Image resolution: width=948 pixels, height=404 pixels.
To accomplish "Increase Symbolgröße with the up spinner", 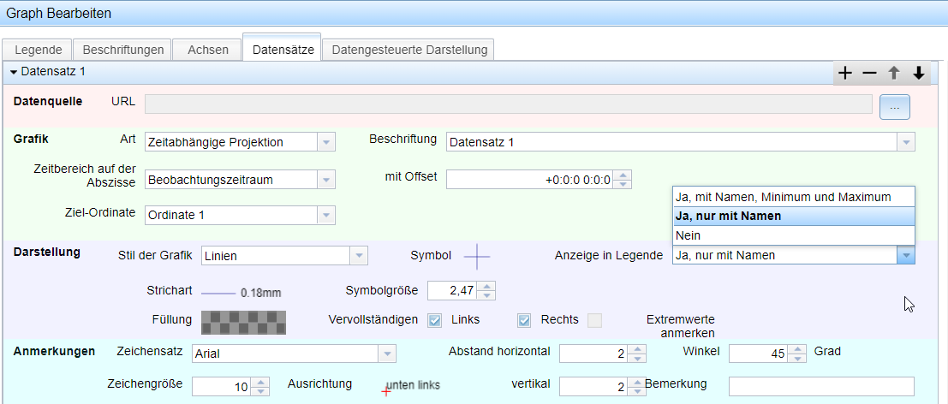I will (486, 286).
